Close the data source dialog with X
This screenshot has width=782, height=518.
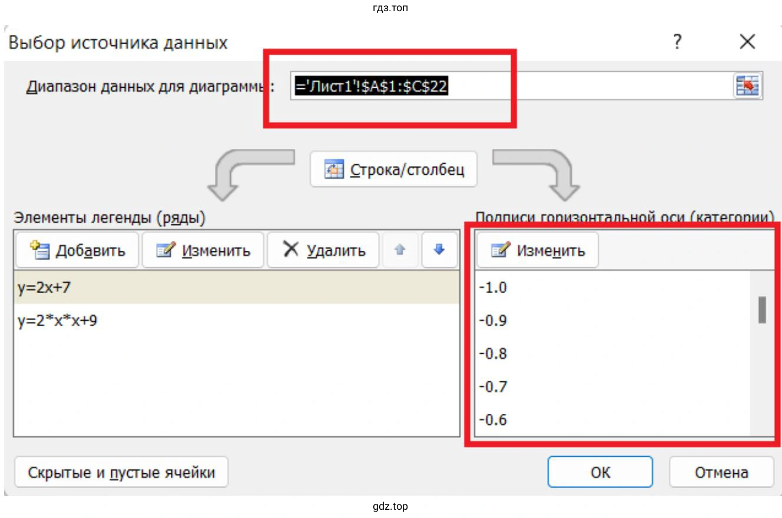coord(747,42)
